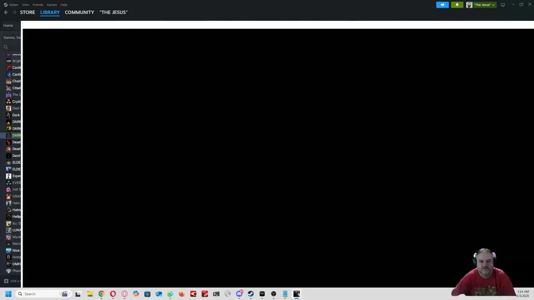Screen dimensions: 534x300
Task: Open File Explorer from taskbar
Action: tap(90, 294)
